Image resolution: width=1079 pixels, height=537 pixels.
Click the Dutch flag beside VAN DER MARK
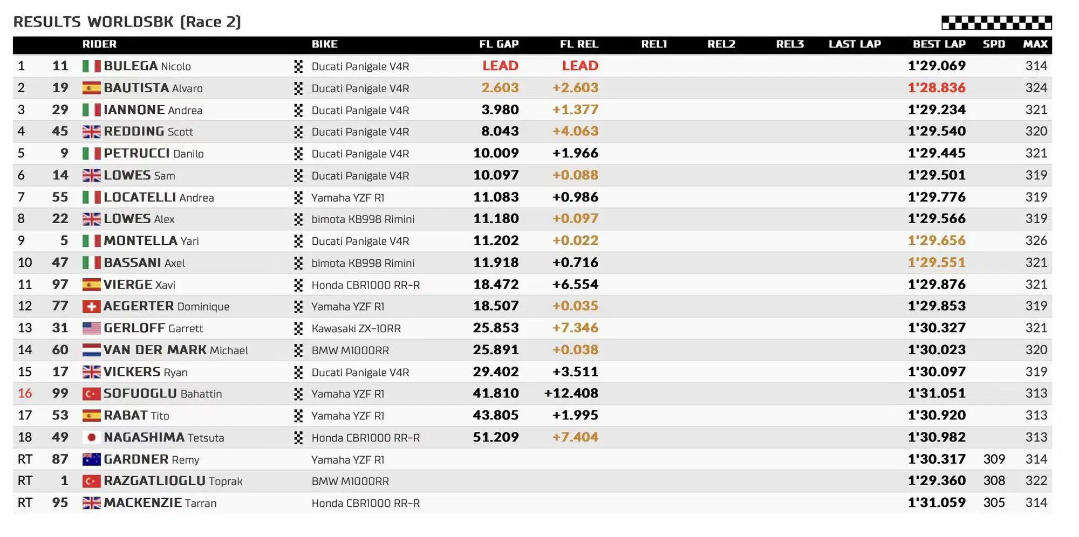[91, 350]
